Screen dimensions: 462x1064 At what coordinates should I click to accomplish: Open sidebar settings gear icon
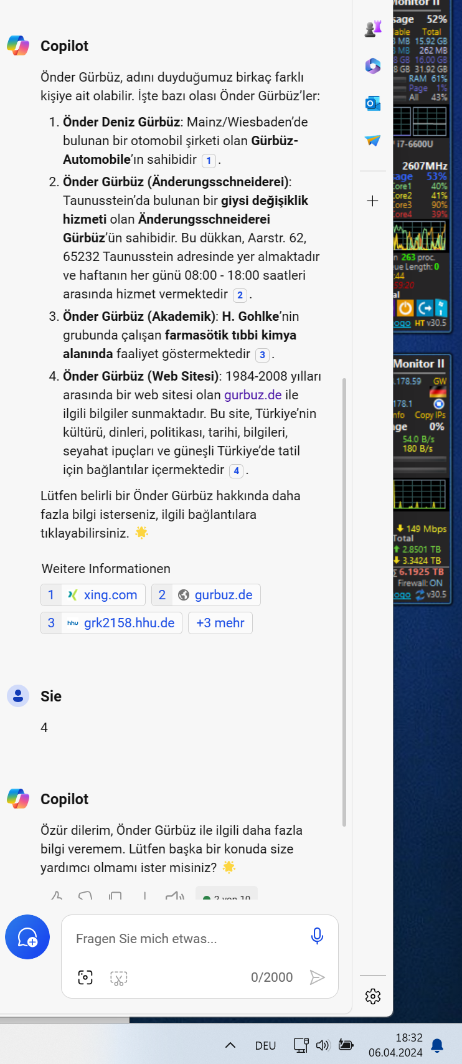373,996
